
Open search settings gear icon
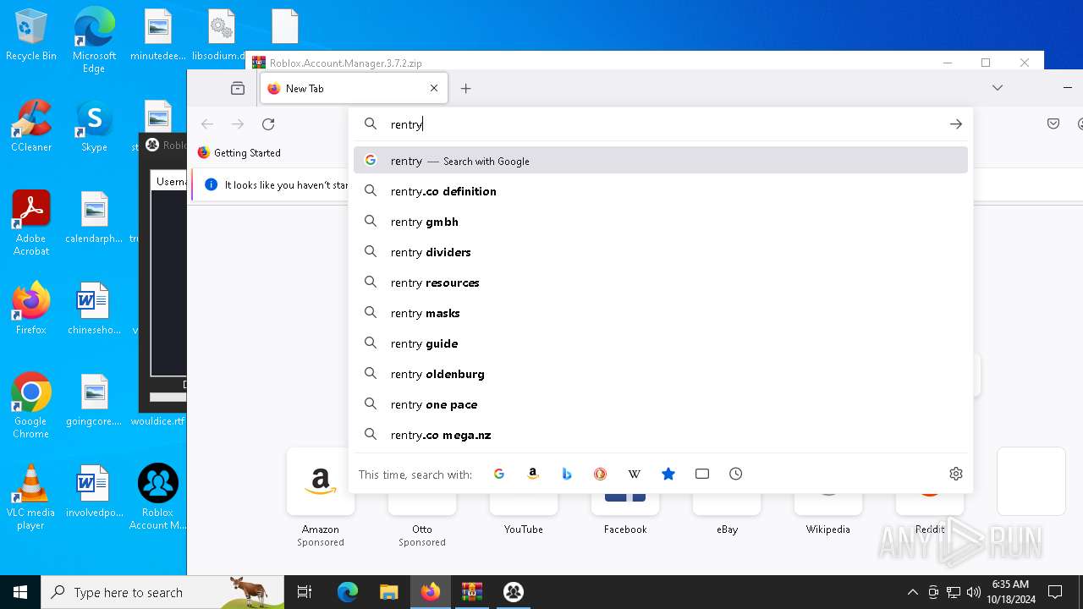point(956,474)
